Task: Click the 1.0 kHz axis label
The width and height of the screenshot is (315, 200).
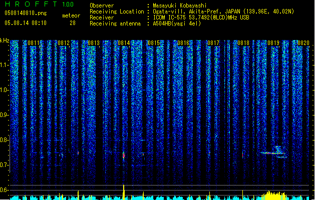Action: click(x=5, y=90)
